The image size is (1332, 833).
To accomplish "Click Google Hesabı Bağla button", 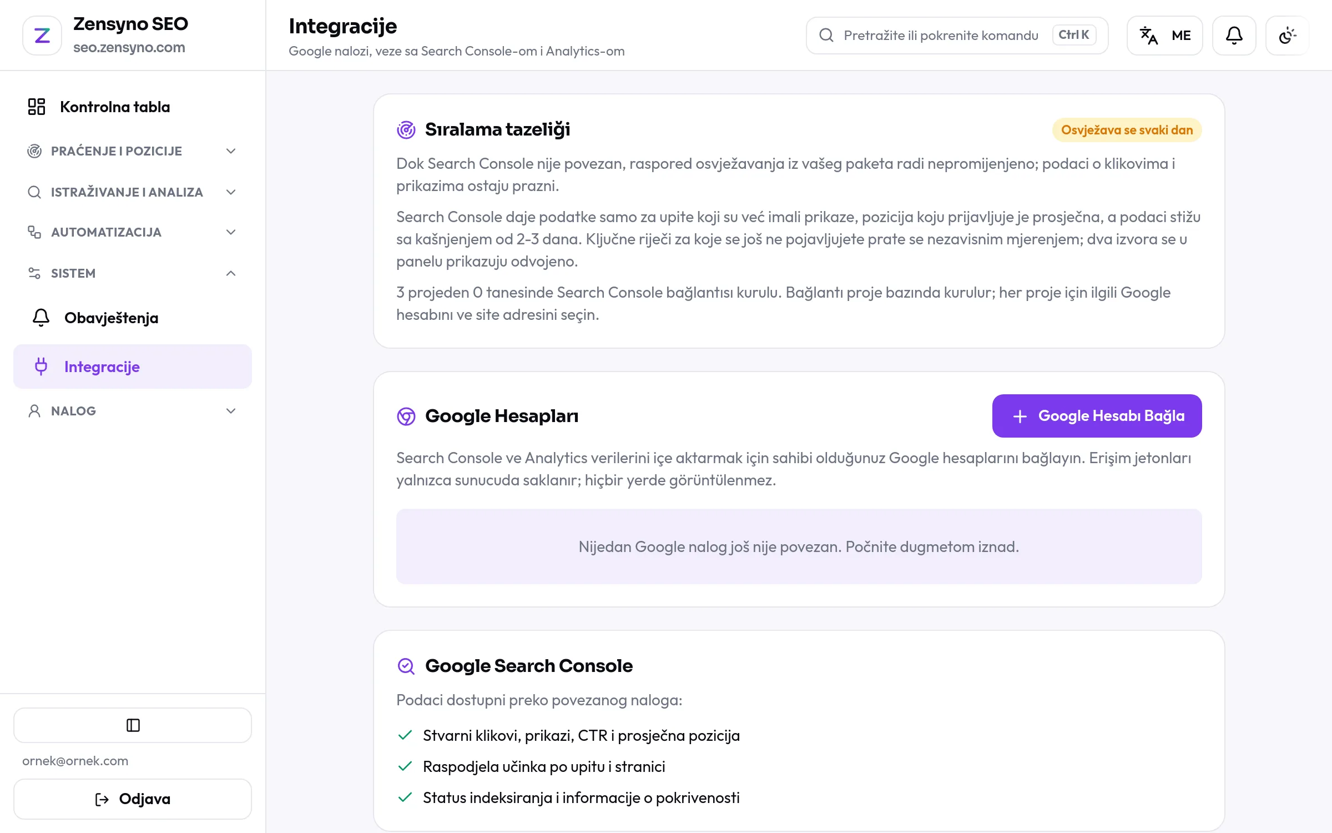I will tap(1097, 416).
